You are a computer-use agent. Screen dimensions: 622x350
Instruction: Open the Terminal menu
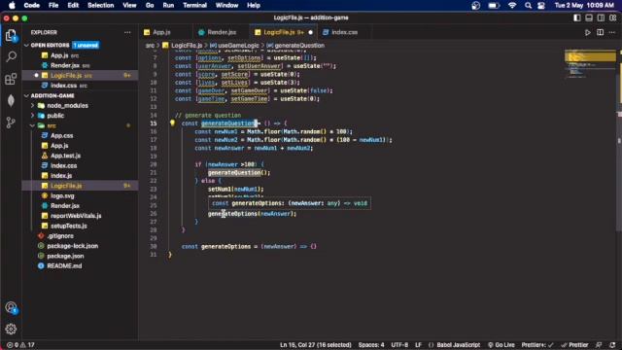pyautogui.click(x=194, y=6)
